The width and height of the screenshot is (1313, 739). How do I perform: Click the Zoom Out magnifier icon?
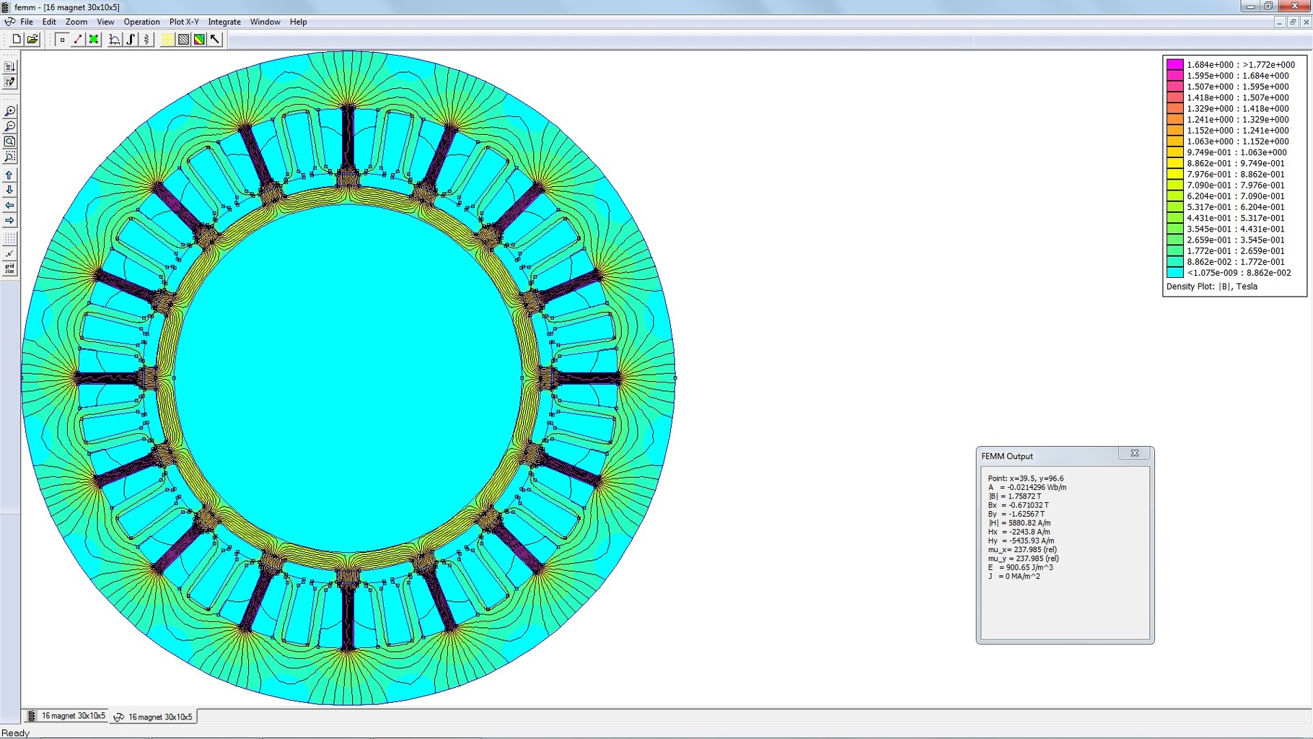coord(9,126)
